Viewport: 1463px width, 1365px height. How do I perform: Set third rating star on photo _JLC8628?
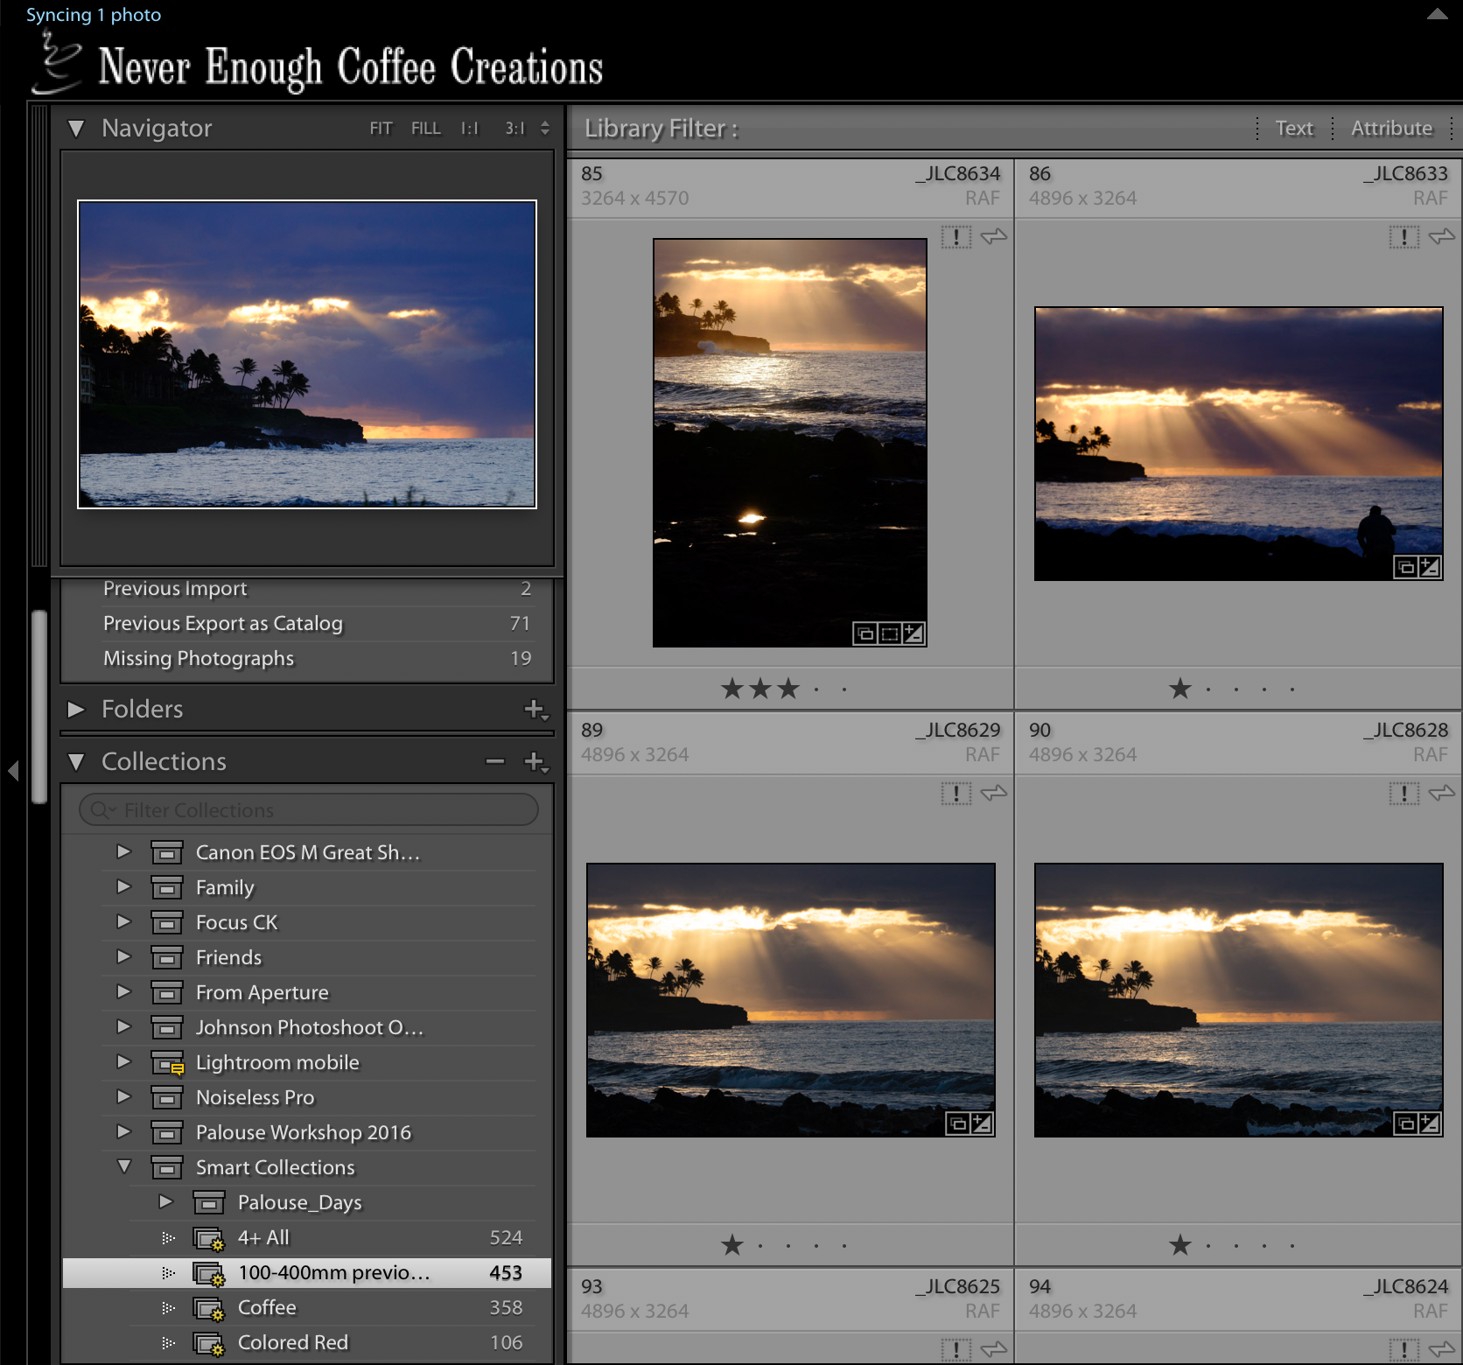(x=1236, y=1245)
